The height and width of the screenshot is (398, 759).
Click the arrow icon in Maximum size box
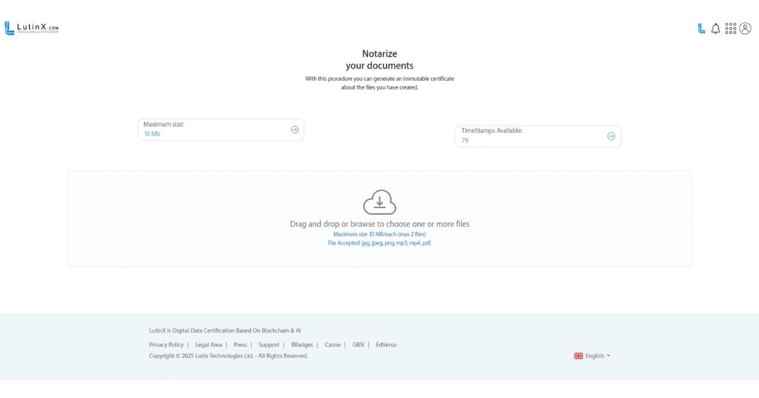[x=295, y=130]
